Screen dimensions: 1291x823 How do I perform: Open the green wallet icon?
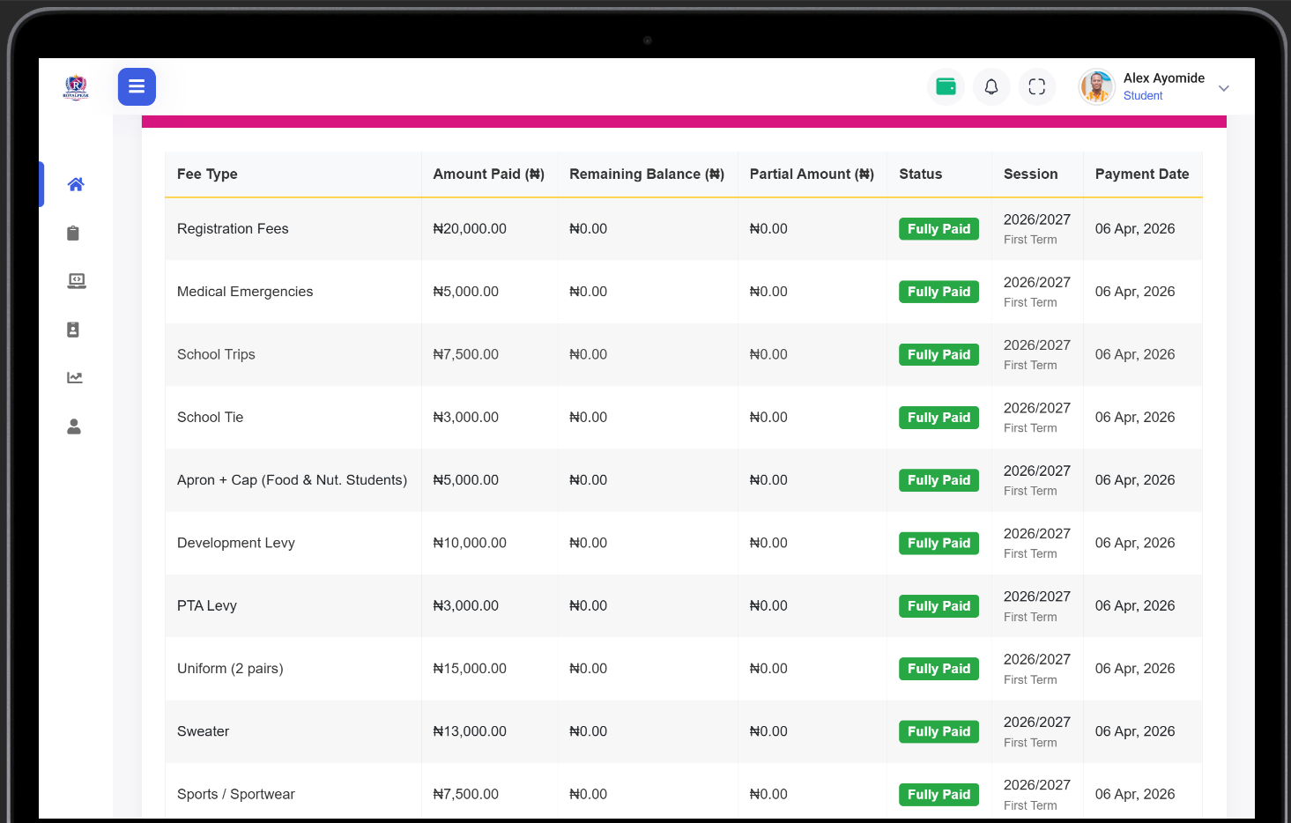946,86
